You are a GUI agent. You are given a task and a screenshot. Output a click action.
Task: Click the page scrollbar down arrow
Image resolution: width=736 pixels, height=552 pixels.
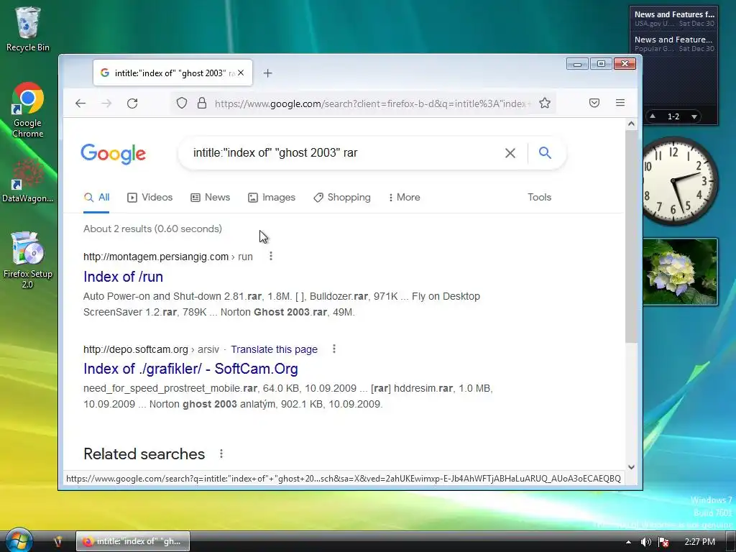point(631,466)
